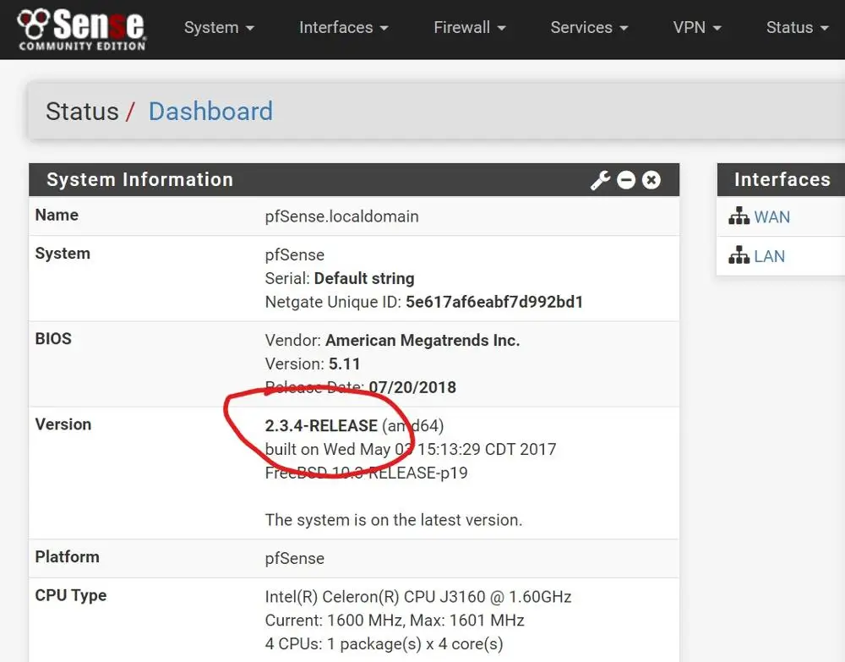The image size is (845, 662).
Task: Select the Netgate Unique ID value
Action: point(494,302)
